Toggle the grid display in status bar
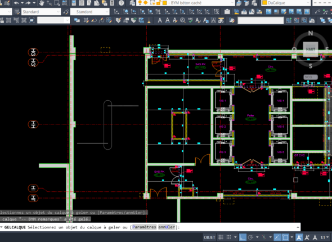The height and width of the screenshot is (242, 332). point(221,237)
